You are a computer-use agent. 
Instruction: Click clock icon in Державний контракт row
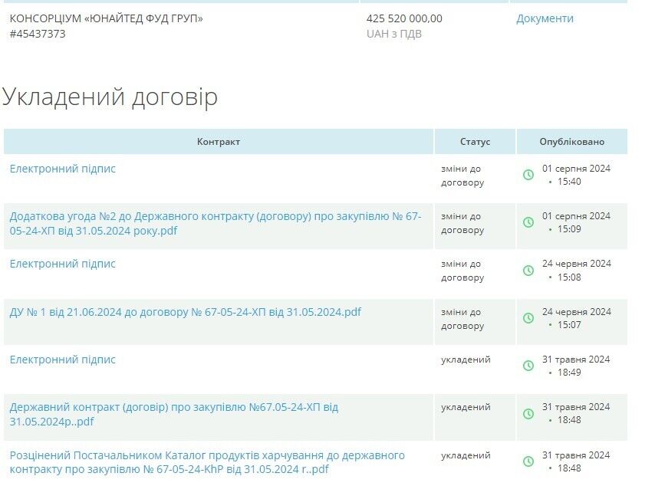click(528, 414)
